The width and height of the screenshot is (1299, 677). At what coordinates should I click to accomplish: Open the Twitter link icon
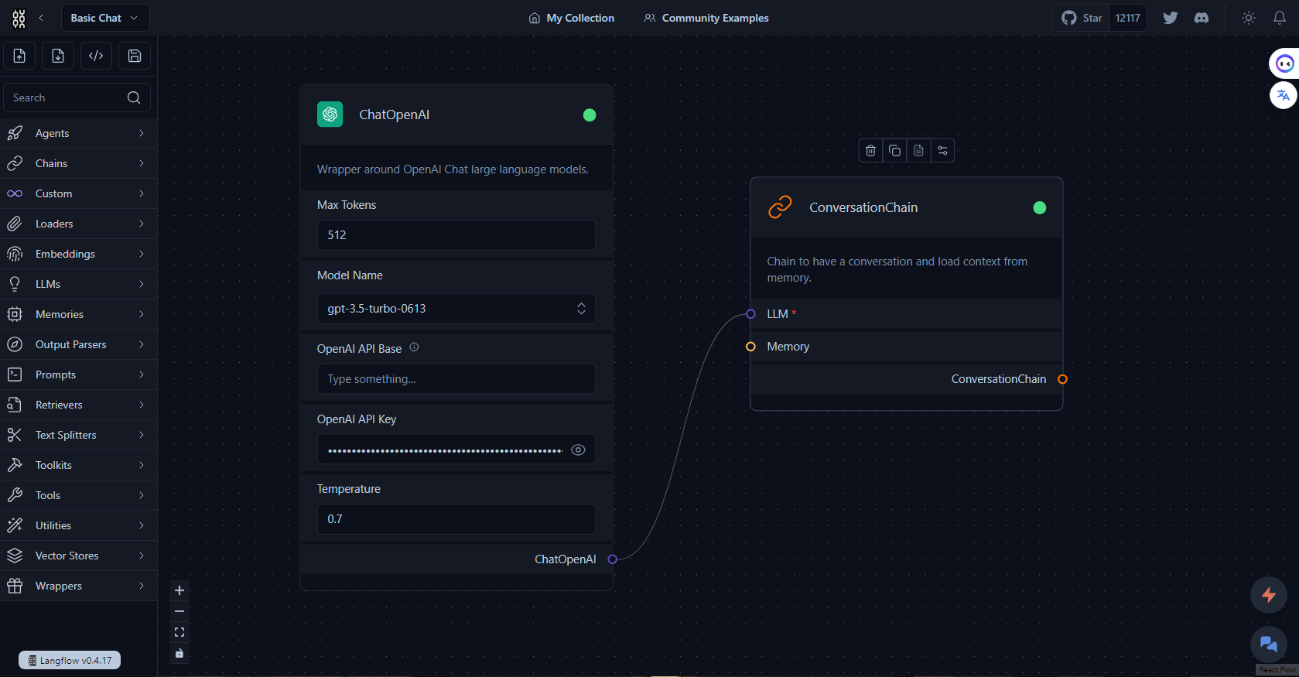1171,18
